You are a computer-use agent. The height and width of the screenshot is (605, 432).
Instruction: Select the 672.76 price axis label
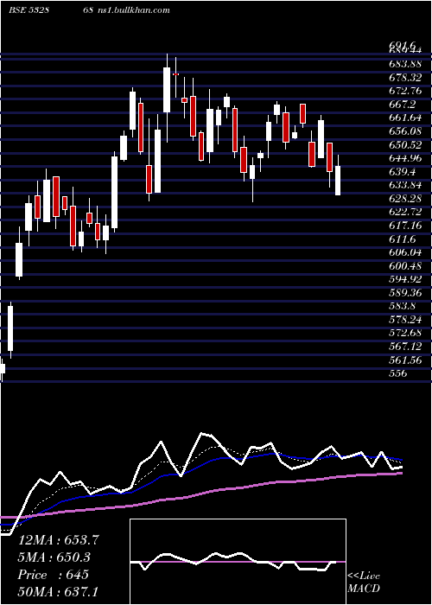click(404, 92)
